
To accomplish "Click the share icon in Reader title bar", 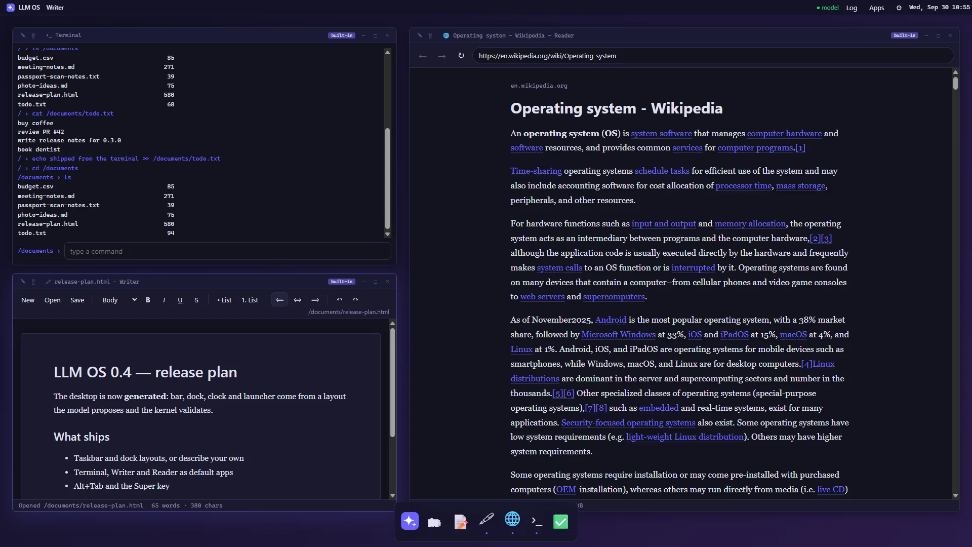I will click(430, 36).
